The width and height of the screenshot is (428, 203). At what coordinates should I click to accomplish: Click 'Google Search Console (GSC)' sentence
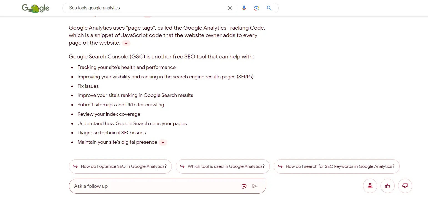(161, 57)
